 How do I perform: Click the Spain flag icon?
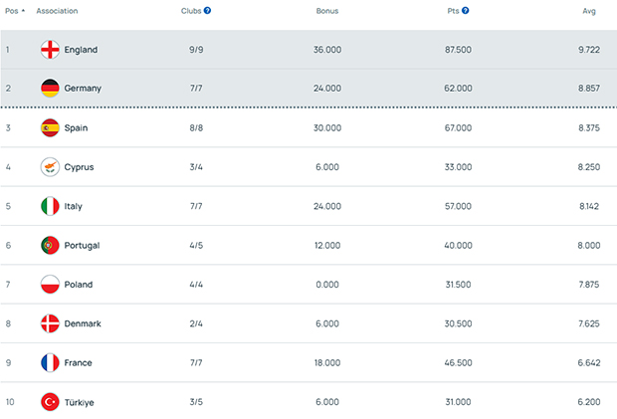tap(50, 127)
